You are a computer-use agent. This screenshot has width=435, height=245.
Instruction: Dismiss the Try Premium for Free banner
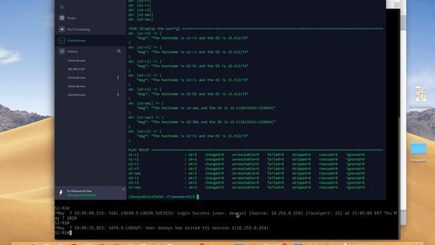point(124,189)
